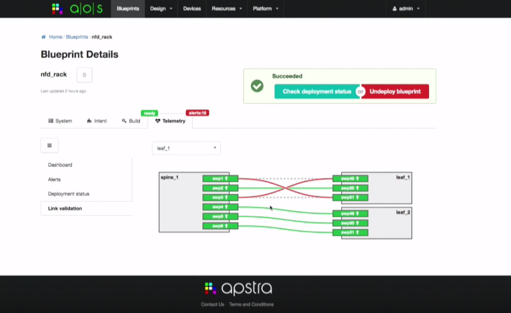Click the AOS logo in the navbar

(77, 9)
